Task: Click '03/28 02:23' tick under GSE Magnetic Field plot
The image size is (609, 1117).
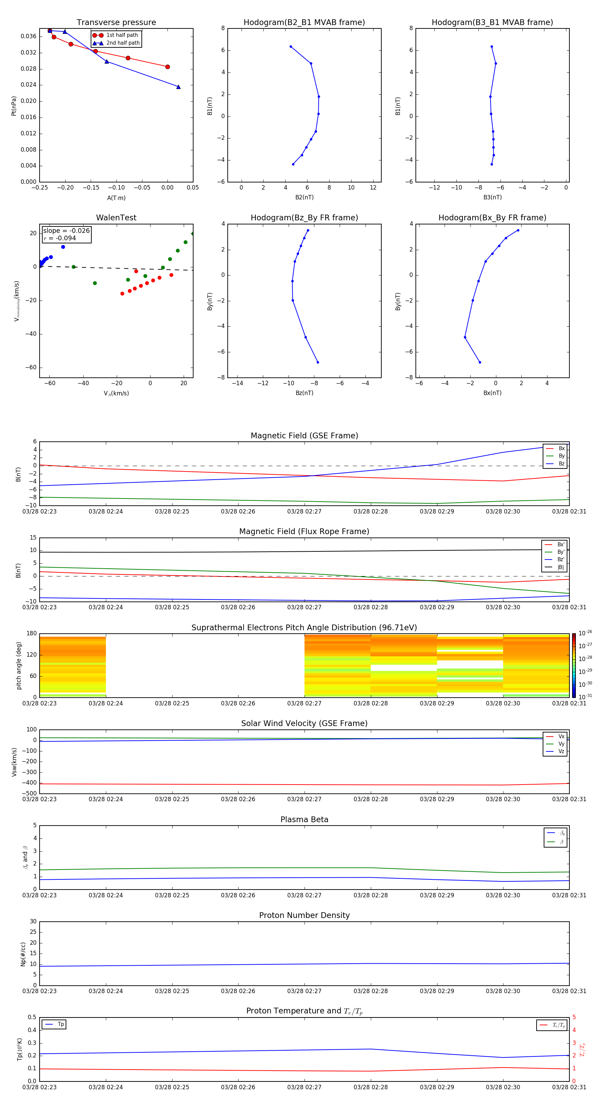Action: (x=40, y=512)
